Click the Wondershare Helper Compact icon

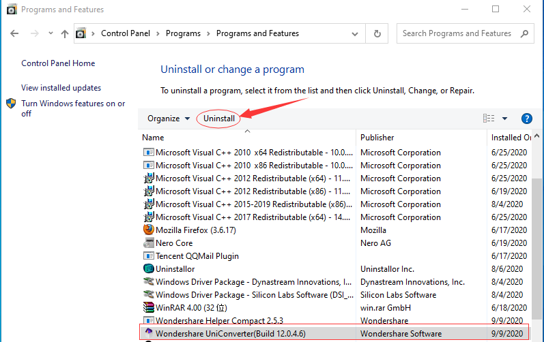149,320
